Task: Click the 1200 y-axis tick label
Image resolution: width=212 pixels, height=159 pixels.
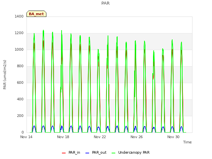Action: [19, 33]
